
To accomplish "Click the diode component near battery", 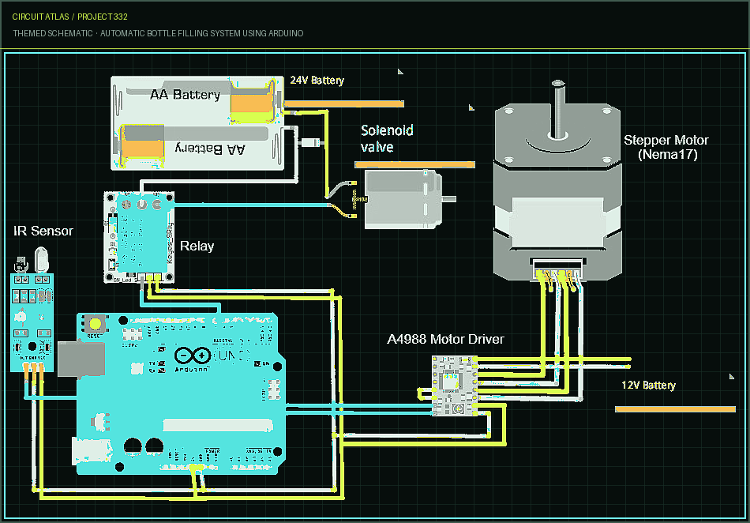I will pos(310,142).
